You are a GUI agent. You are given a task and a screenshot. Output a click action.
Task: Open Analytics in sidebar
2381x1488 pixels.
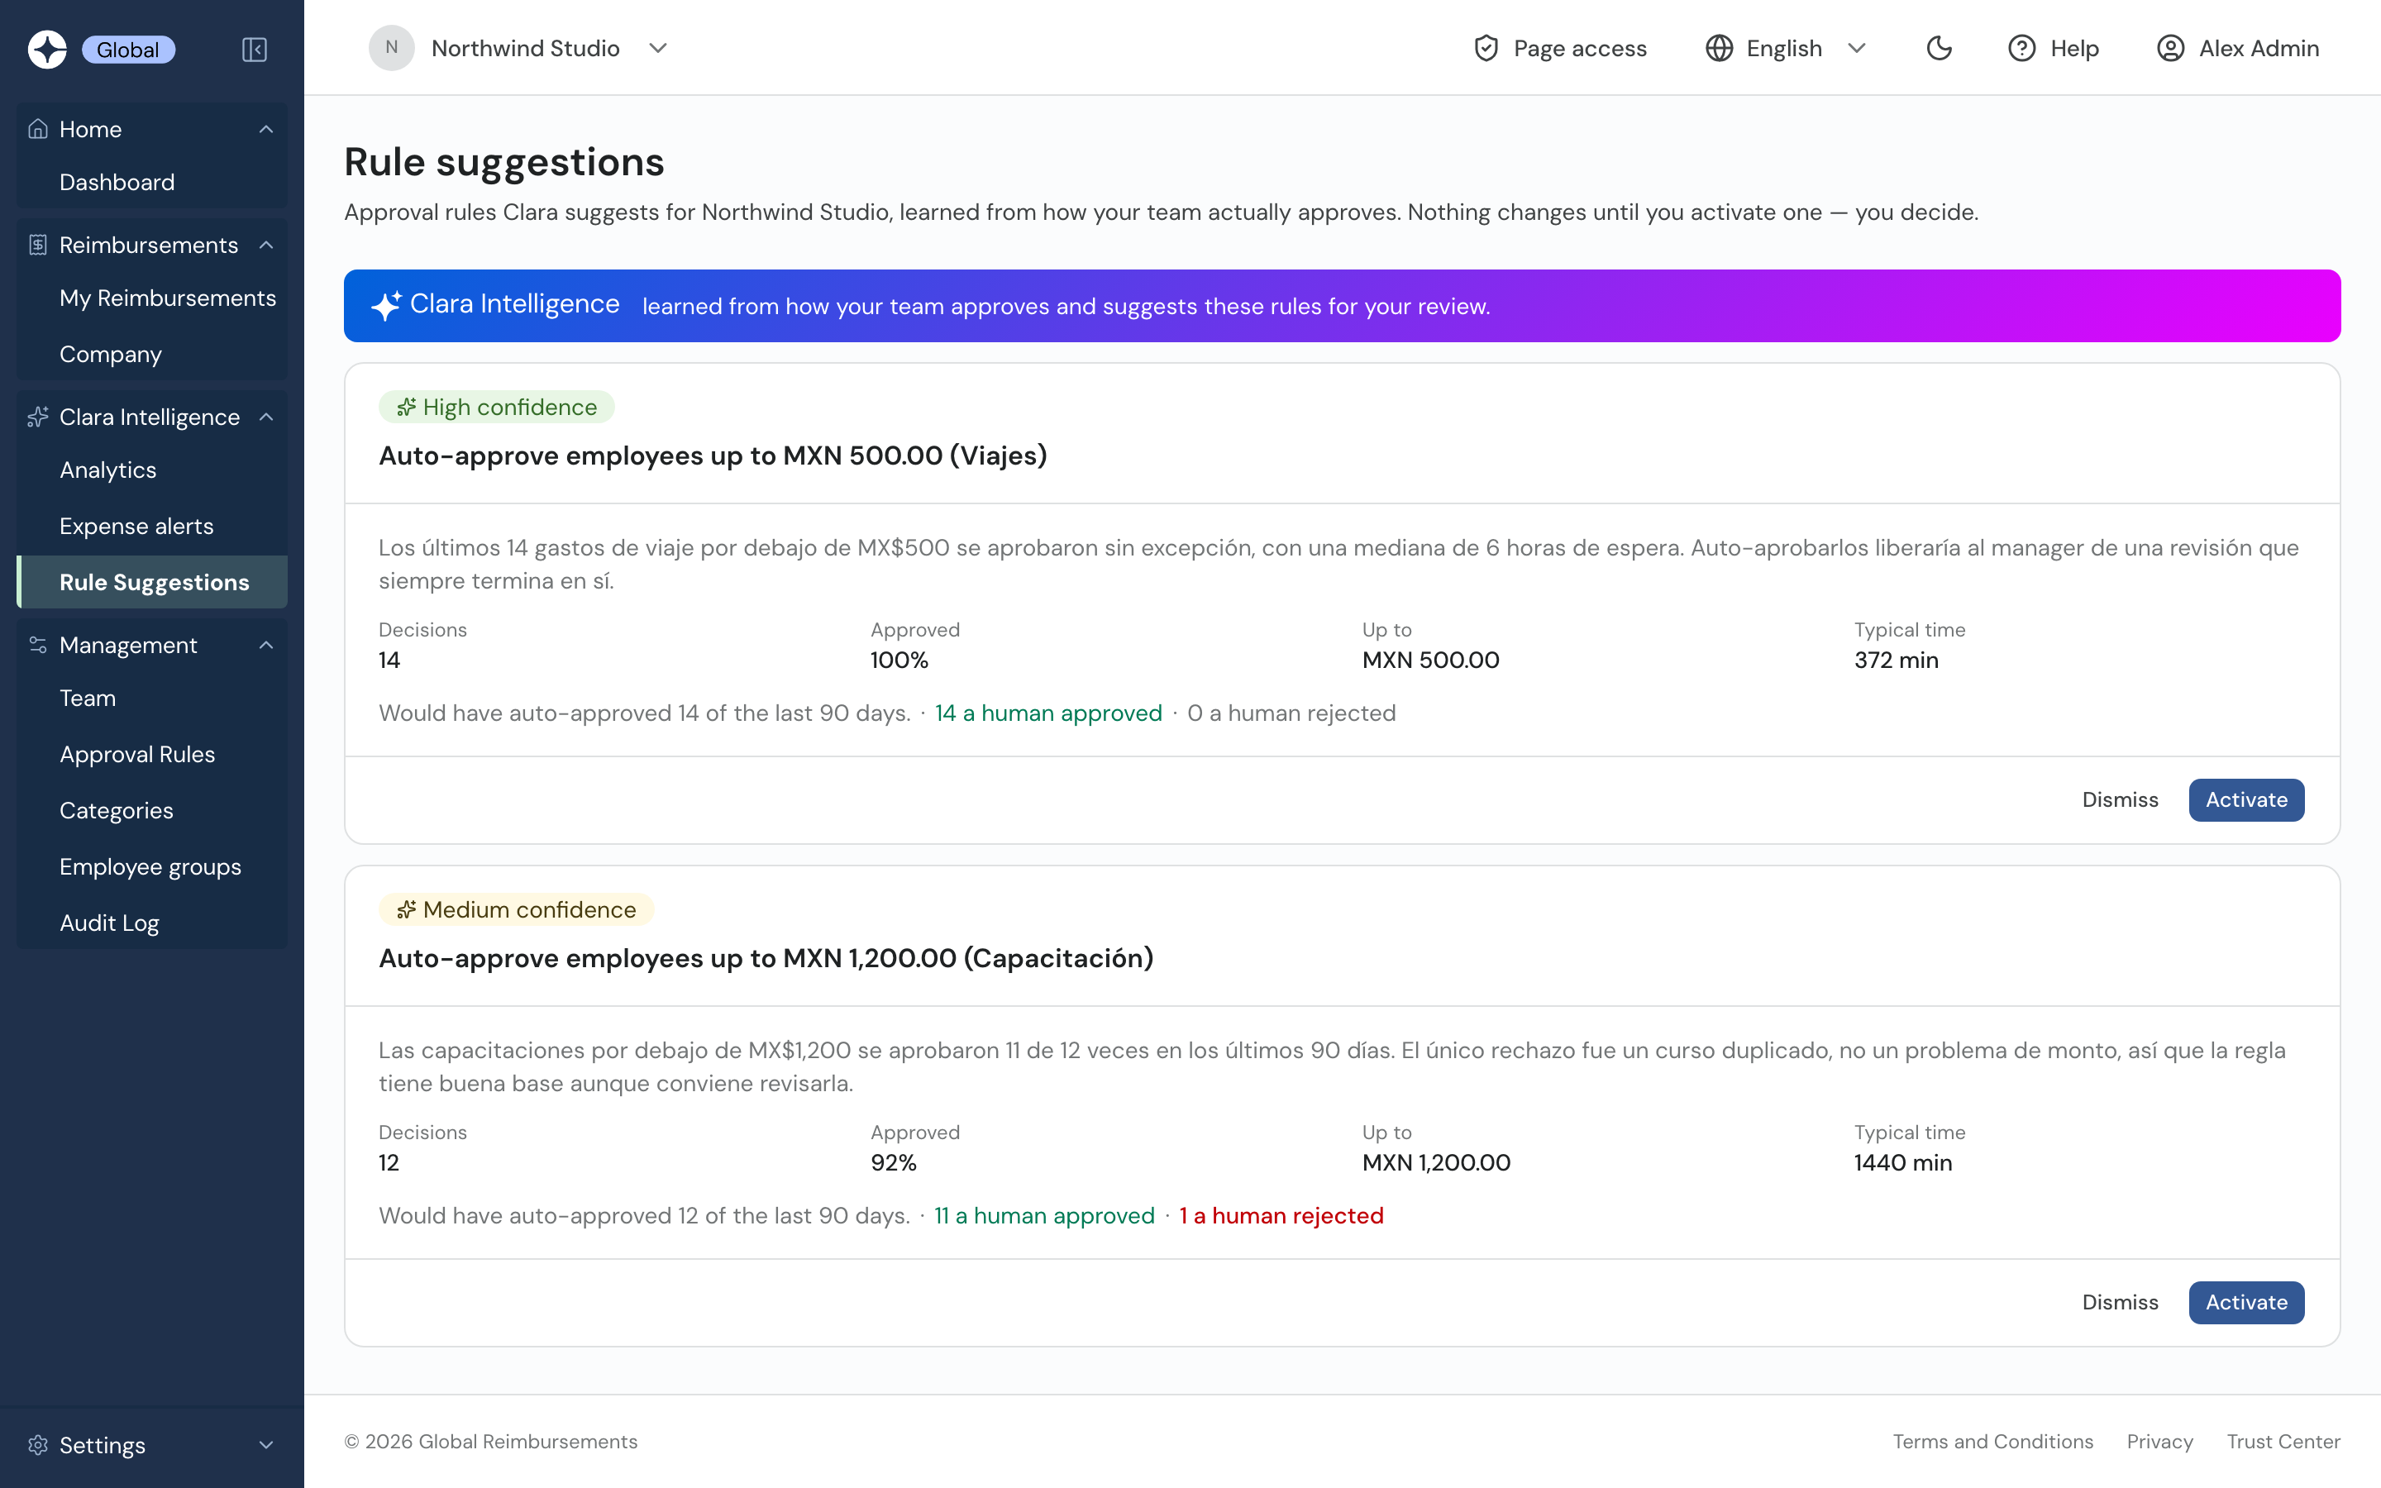click(x=152, y=470)
